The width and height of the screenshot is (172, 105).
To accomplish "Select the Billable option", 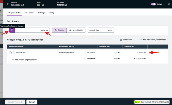I will [59, 30].
